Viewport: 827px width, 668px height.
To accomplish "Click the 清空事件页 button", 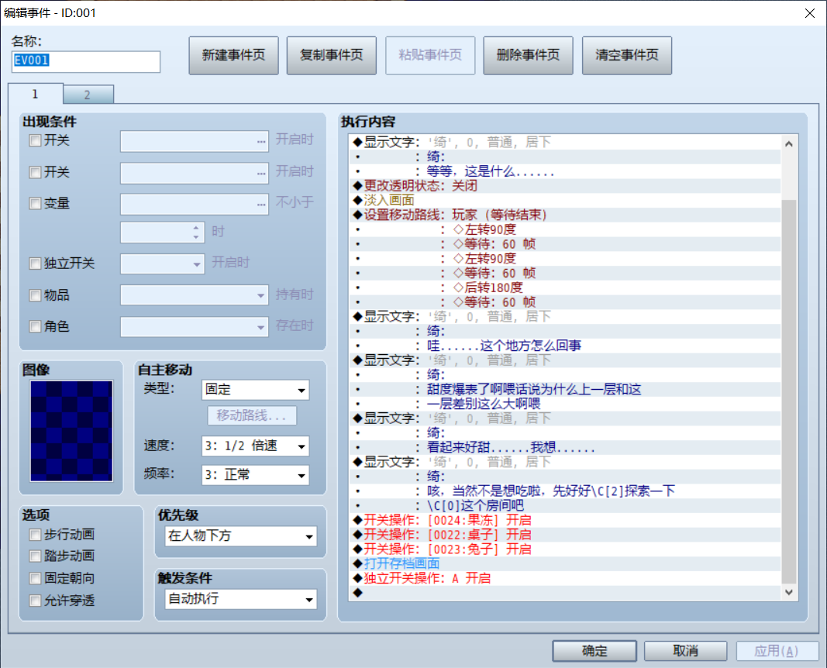I will (x=627, y=55).
